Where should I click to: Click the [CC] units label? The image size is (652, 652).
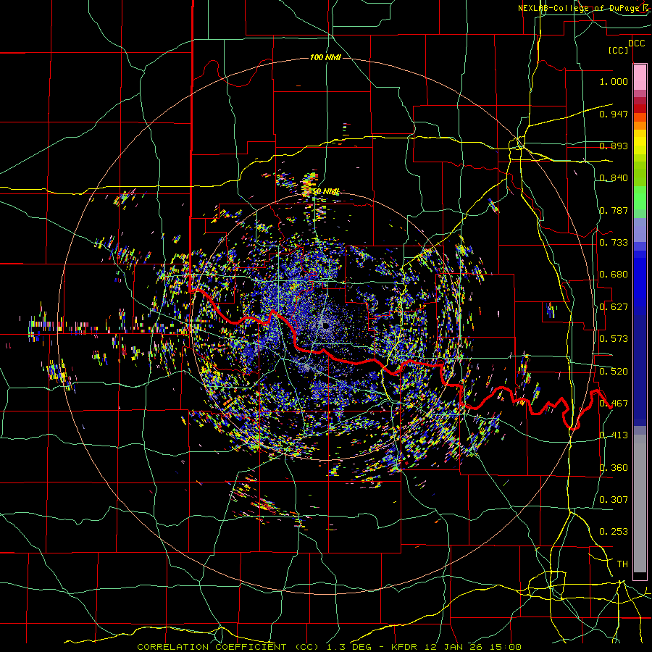point(619,50)
